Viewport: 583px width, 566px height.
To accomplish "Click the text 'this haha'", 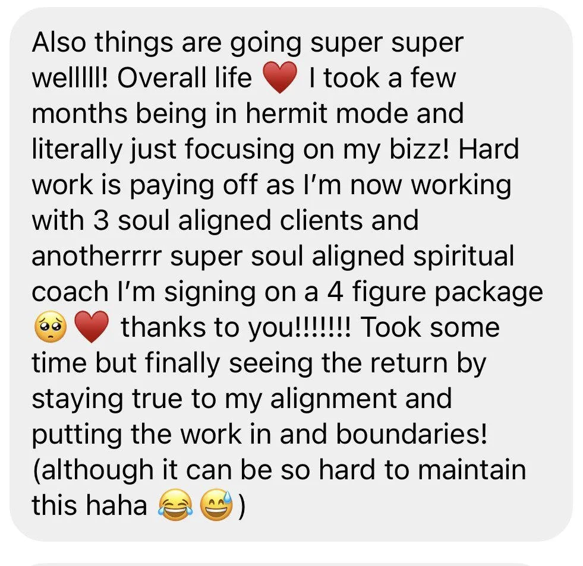I will (89, 505).
